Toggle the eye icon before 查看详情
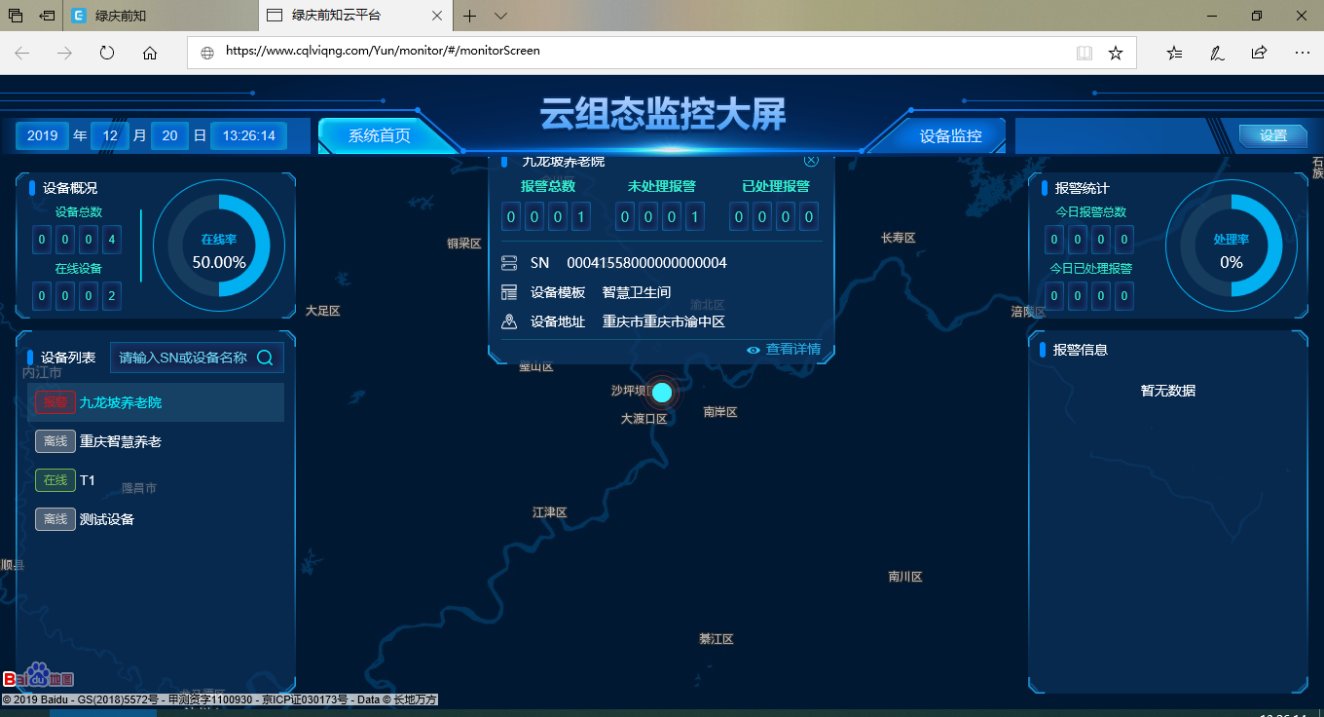1324x717 pixels. click(753, 349)
